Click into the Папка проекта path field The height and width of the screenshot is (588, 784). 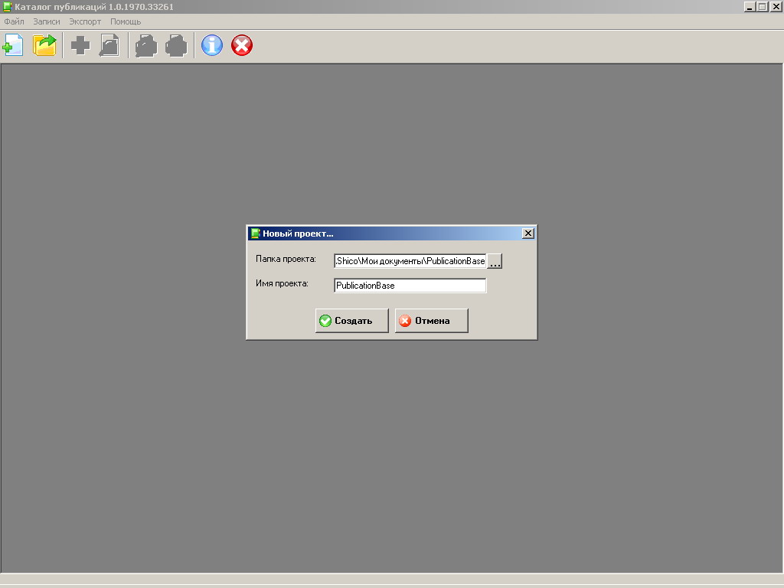[410, 262]
